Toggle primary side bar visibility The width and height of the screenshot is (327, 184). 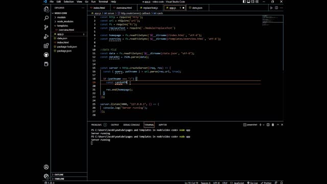coord(244,2)
